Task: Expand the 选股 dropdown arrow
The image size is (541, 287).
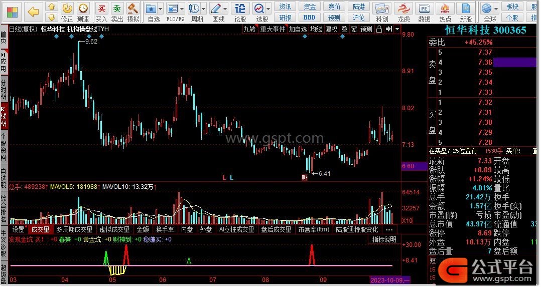Action: coord(268,9)
